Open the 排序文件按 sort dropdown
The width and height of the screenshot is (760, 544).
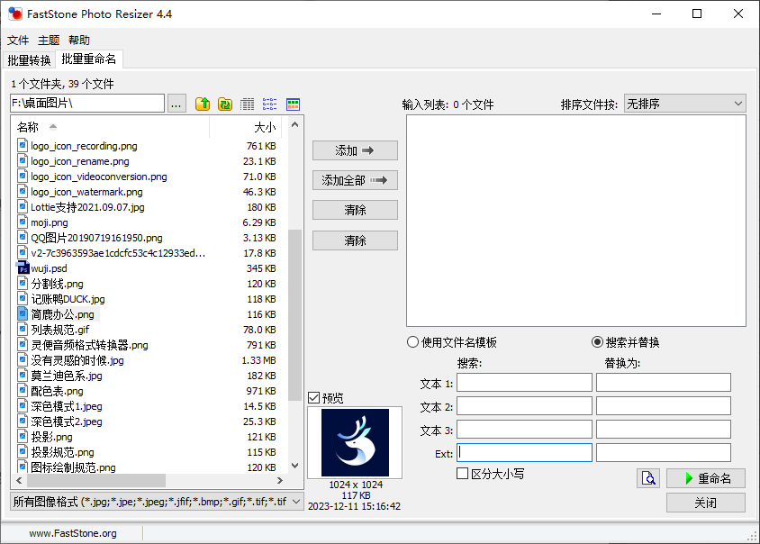tap(685, 104)
